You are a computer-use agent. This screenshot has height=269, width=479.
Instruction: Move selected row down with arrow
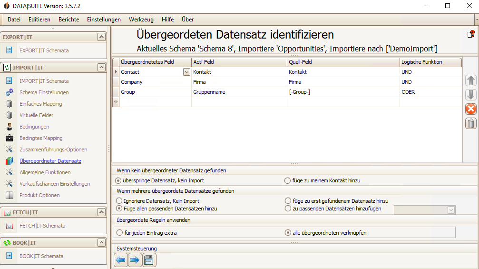click(x=471, y=95)
